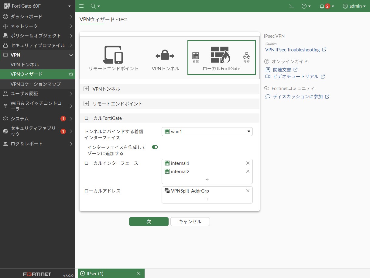
Task: Click the VPNウィザード favorite star icon
Action: 71,74
